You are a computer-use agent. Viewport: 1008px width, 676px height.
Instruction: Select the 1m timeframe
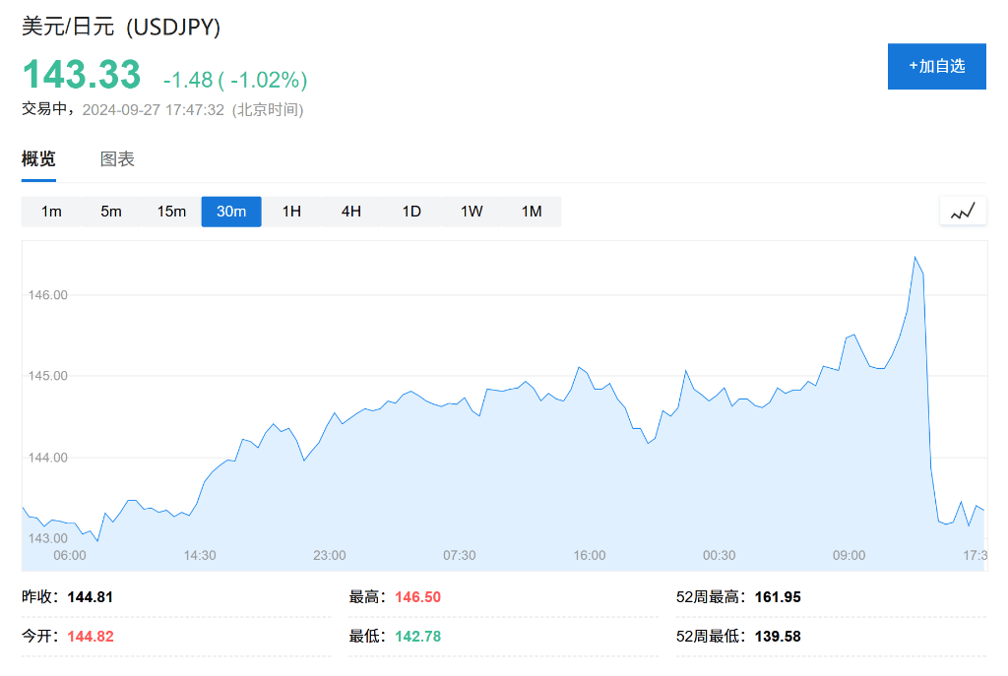[51, 212]
